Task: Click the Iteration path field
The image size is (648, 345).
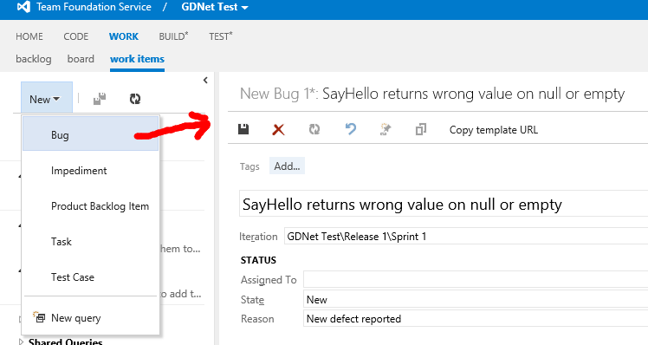Action: point(466,236)
